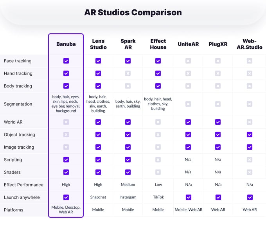Click the Lens Studio column header
Viewport: 266px width, 233px height.
[98, 44]
